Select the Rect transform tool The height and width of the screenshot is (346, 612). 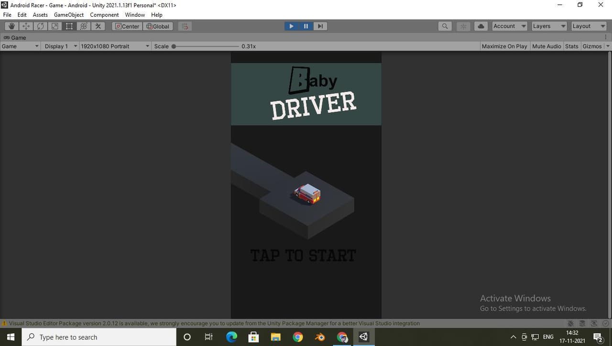(69, 26)
